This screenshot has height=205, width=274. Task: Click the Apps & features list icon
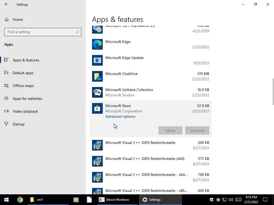(x=6, y=60)
